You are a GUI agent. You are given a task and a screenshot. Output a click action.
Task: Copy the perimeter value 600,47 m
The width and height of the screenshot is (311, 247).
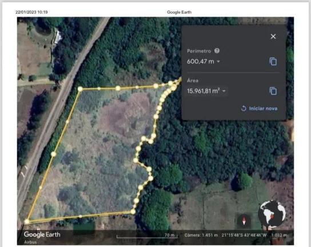(x=273, y=62)
